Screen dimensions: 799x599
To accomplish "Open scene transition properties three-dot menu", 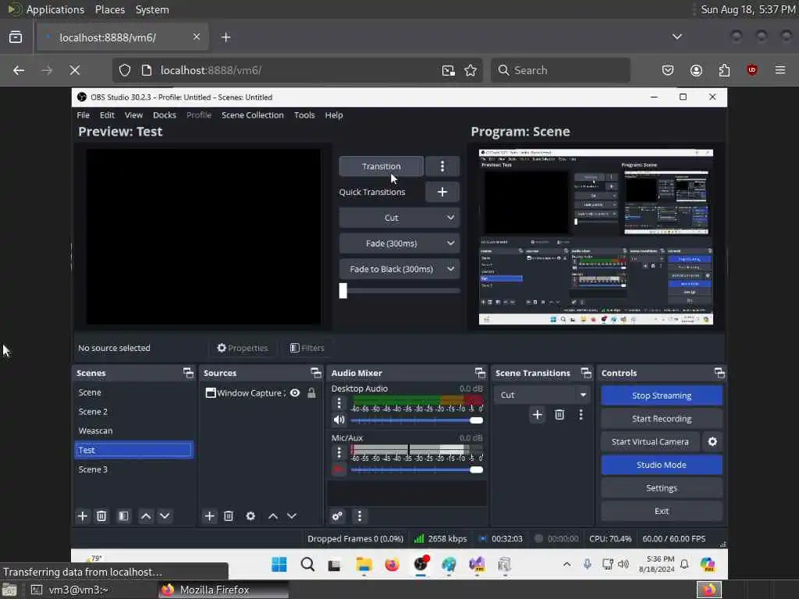I will click(x=581, y=415).
